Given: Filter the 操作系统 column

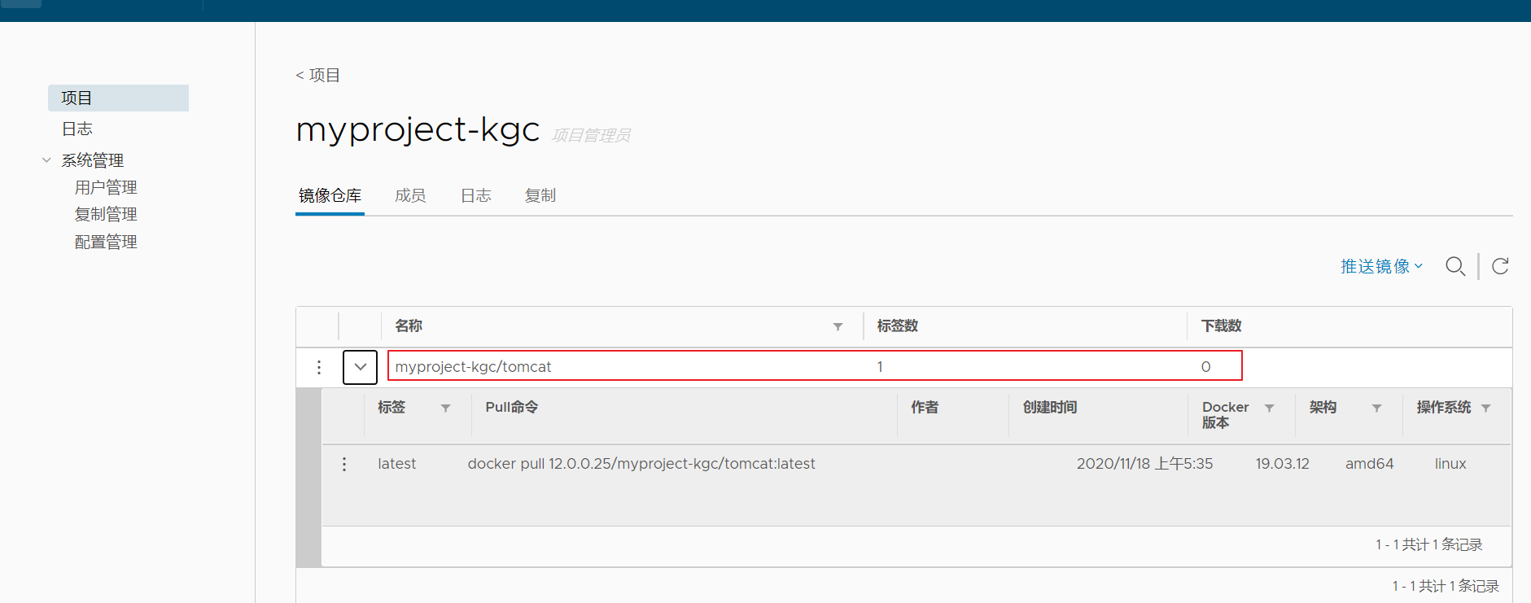Looking at the screenshot, I should pos(1485,408).
